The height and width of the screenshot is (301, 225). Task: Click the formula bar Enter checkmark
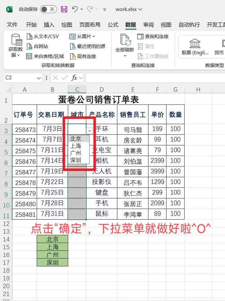pos(64,78)
